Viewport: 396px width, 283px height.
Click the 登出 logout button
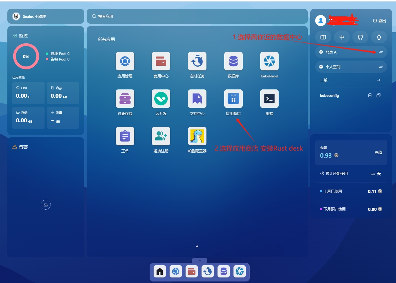pos(379,21)
